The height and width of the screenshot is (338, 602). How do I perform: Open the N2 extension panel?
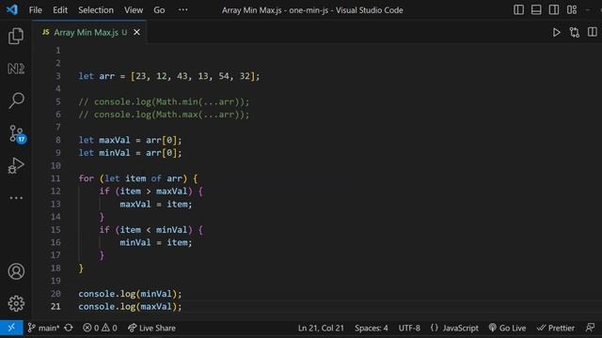click(x=16, y=69)
